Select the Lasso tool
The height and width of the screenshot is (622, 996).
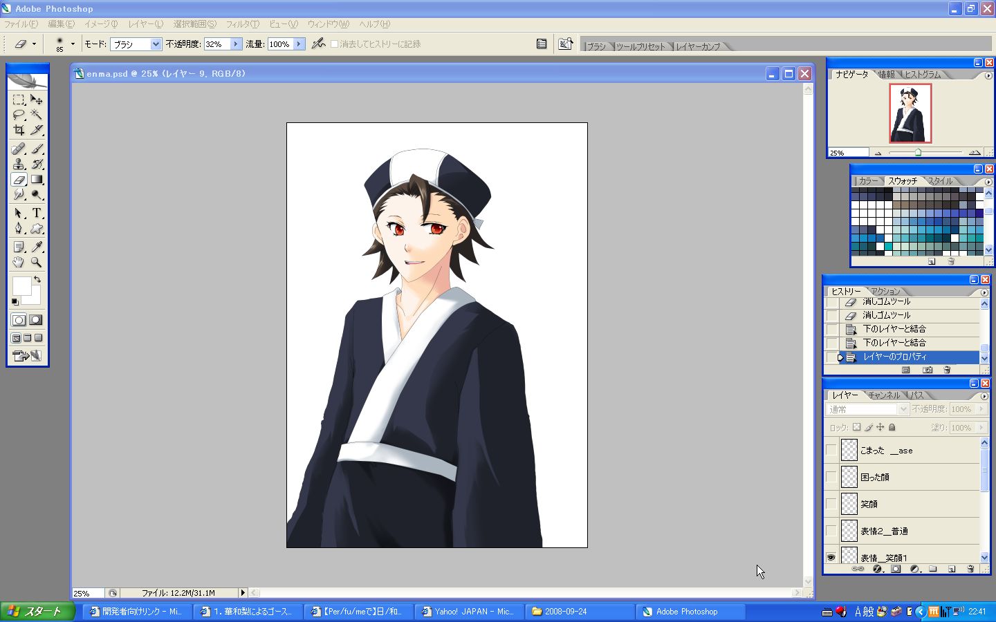(x=19, y=115)
